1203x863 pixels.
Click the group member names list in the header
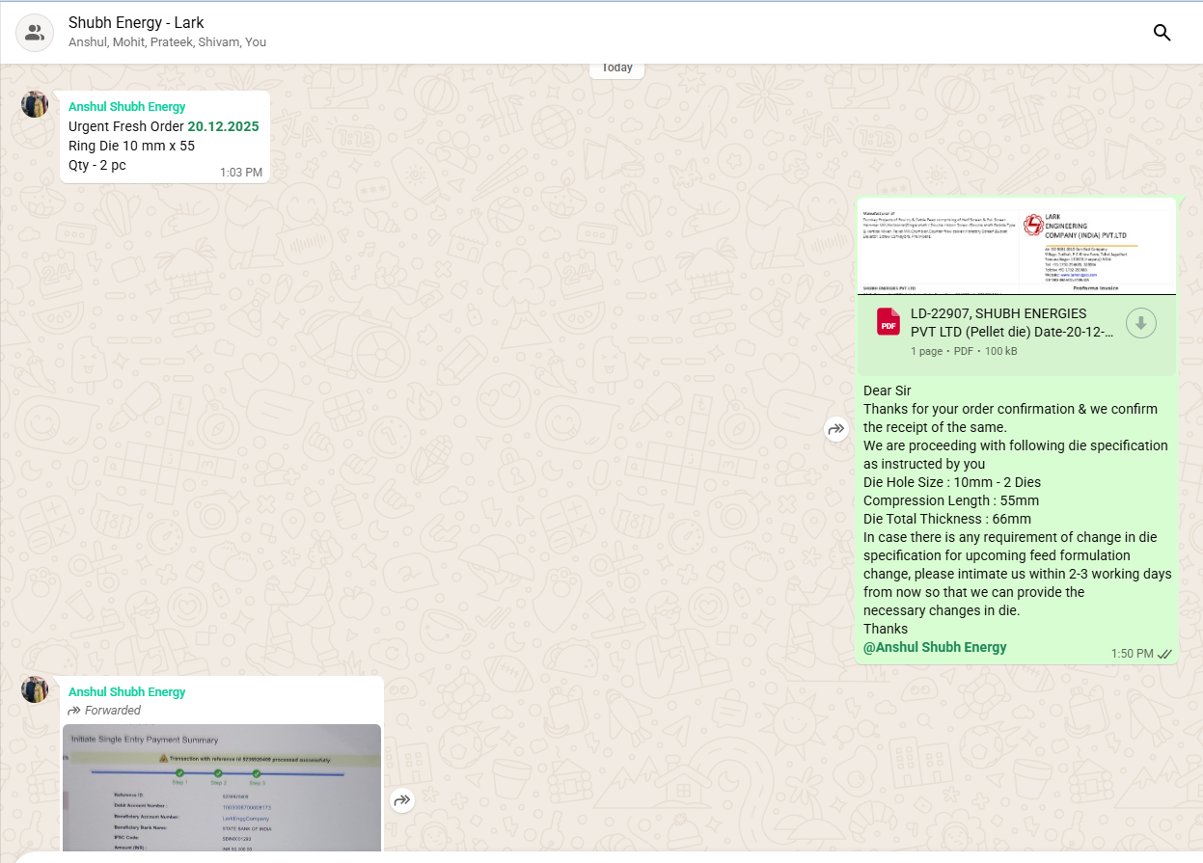[x=167, y=42]
